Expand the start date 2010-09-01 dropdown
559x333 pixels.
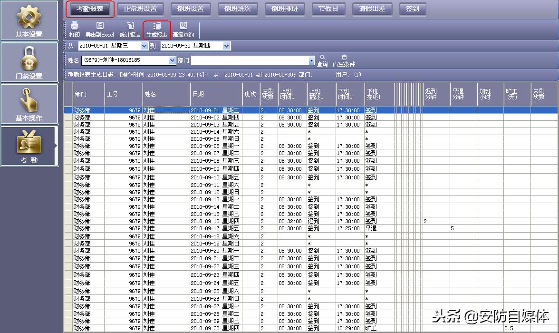(145, 46)
